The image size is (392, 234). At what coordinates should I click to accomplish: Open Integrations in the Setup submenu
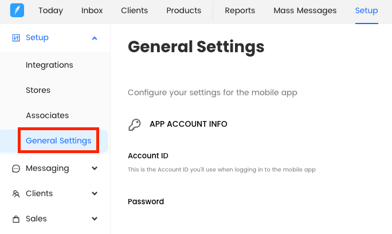[49, 65]
